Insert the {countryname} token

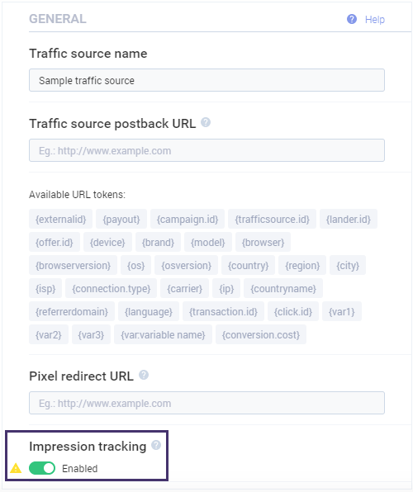tap(283, 288)
